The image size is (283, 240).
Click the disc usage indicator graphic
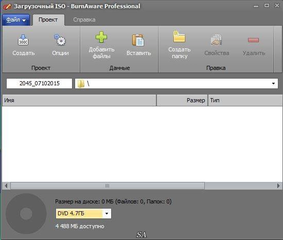[x=26, y=214]
